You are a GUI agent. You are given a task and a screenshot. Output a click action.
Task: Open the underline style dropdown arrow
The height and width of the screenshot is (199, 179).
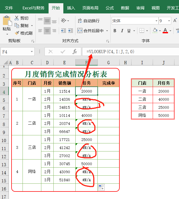coord(134,31)
